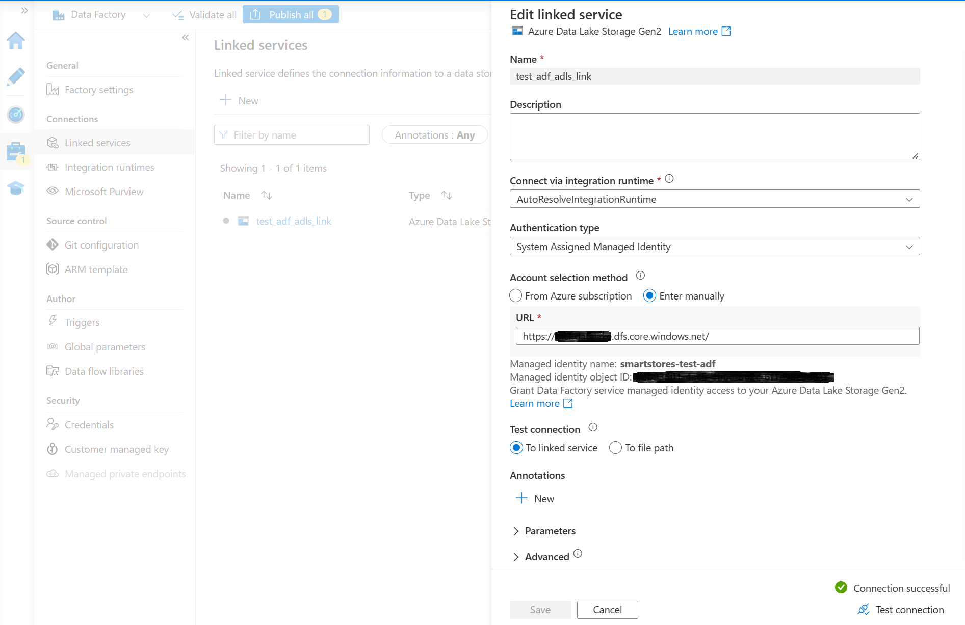
Task: Open Triggers page
Action: (x=82, y=322)
